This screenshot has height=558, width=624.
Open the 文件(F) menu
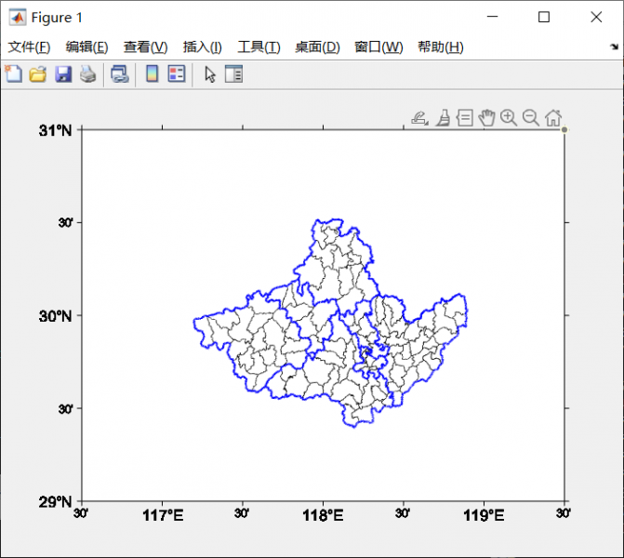tap(30, 47)
